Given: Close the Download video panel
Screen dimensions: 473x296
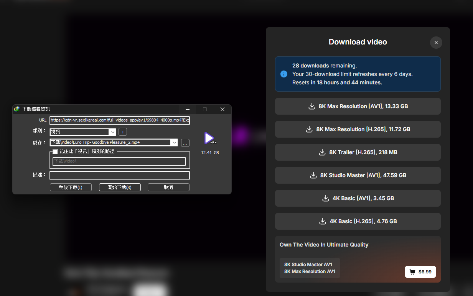Looking at the screenshot, I should click(x=436, y=43).
